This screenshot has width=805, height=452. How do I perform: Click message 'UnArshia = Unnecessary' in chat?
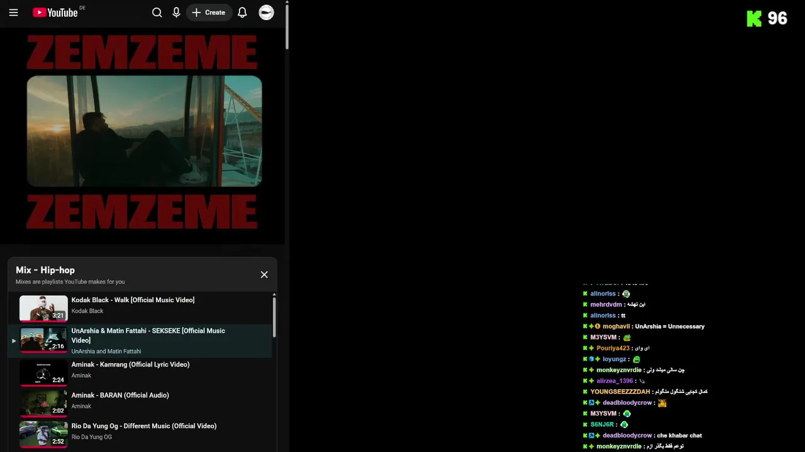[x=670, y=326]
